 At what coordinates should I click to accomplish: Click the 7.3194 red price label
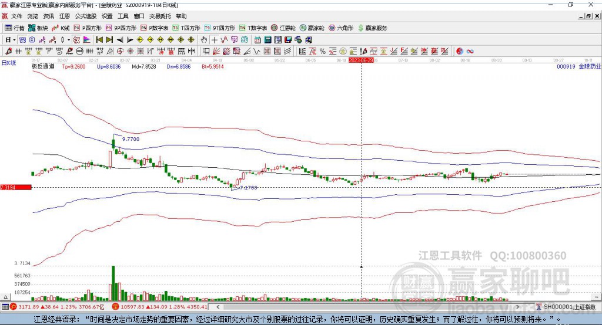[x=16, y=187]
